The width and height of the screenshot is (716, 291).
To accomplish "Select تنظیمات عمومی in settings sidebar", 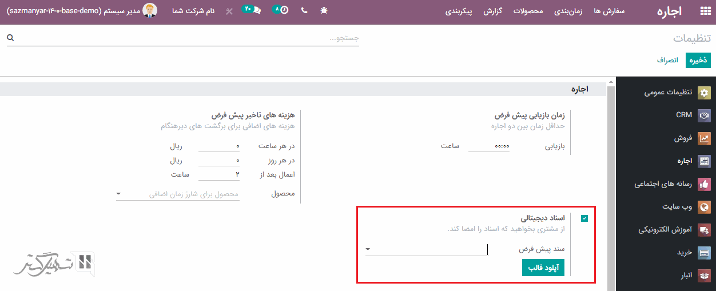I will coord(668,93).
